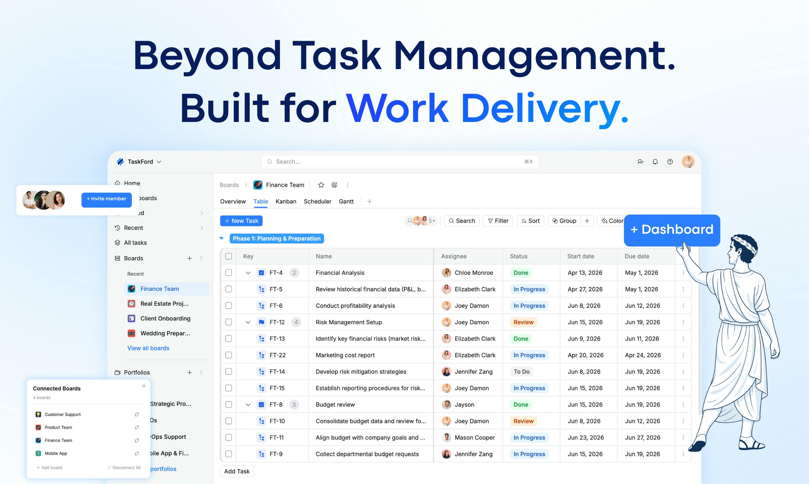Image resolution: width=809 pixels, height=484 pixels.
Task: Click the Review status badge for FT-12
Action: 524,322
